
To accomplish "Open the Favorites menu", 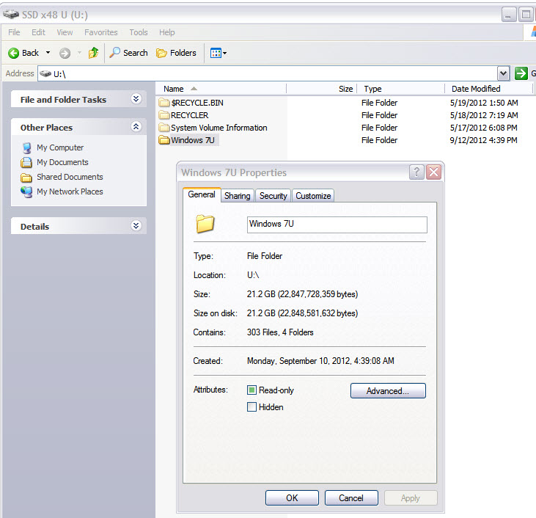I will (x=101, y=32).
